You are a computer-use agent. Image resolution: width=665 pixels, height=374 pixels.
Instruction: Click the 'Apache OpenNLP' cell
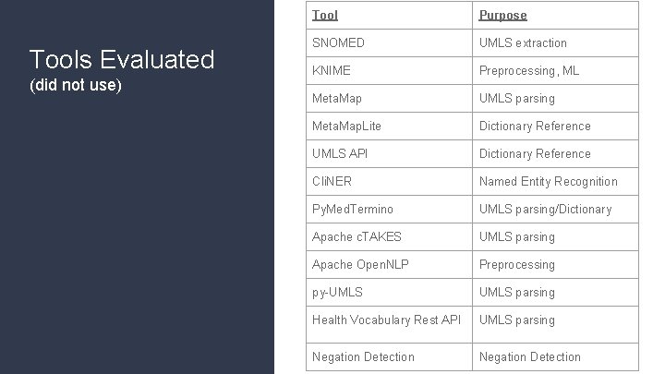[x=360, y=264]
